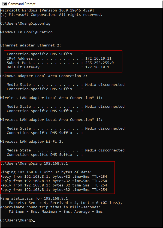This screenshot has width=163, height=228.
Task: Click the typed ipconfig command
Action: click(42, 24)
